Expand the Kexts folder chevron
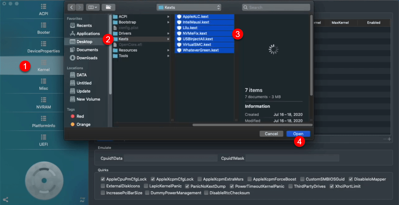The width and height of the screenshot is (399, 205). [168, 39]
